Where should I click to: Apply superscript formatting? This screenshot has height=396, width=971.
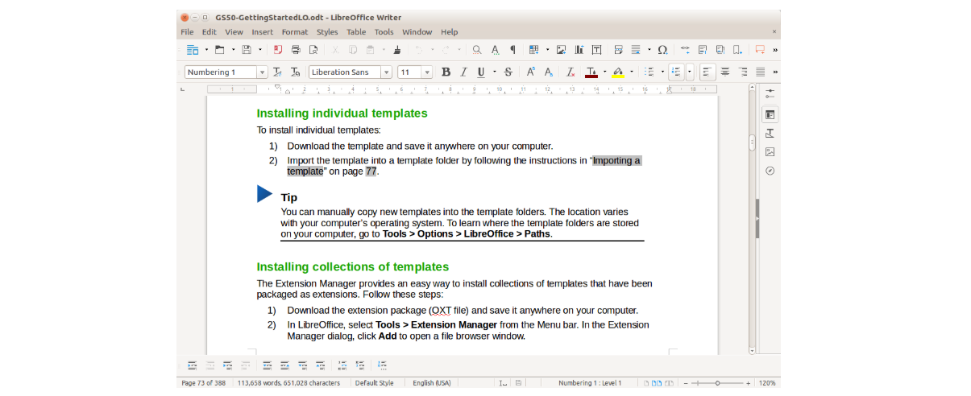pos(530,72)
